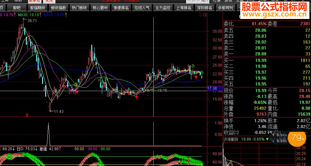Select the 主力监控 toolbar item

coord(163,8)
